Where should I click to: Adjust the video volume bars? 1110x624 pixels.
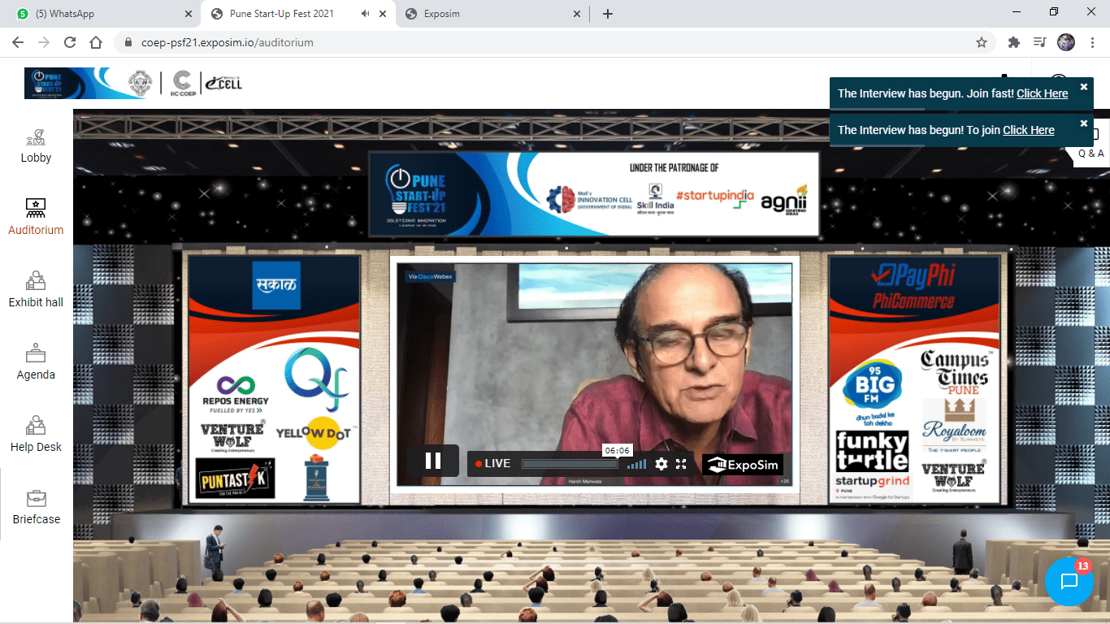click(x=637, y=464)
